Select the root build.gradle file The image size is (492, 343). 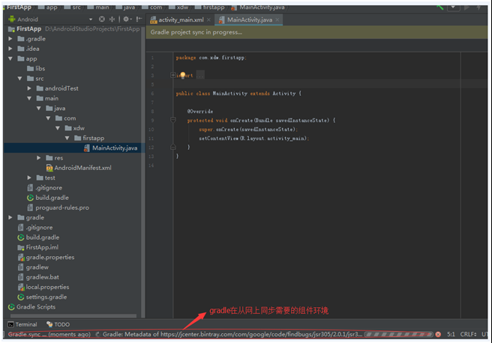[x=38, y=237]
